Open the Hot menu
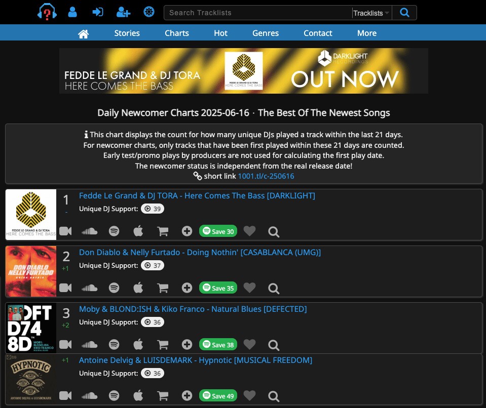The height and width of the screenshot is (408, 486). [x=220, y=33]
